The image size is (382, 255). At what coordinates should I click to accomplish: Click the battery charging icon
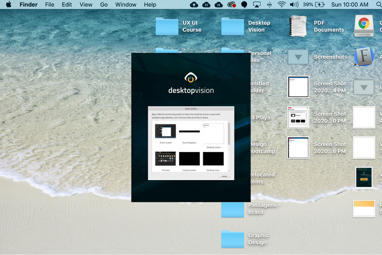[320, 5]
